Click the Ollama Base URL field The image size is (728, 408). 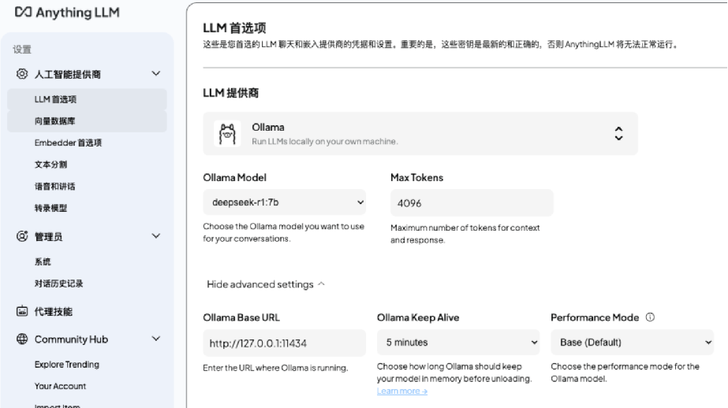(x=284, y=343)
